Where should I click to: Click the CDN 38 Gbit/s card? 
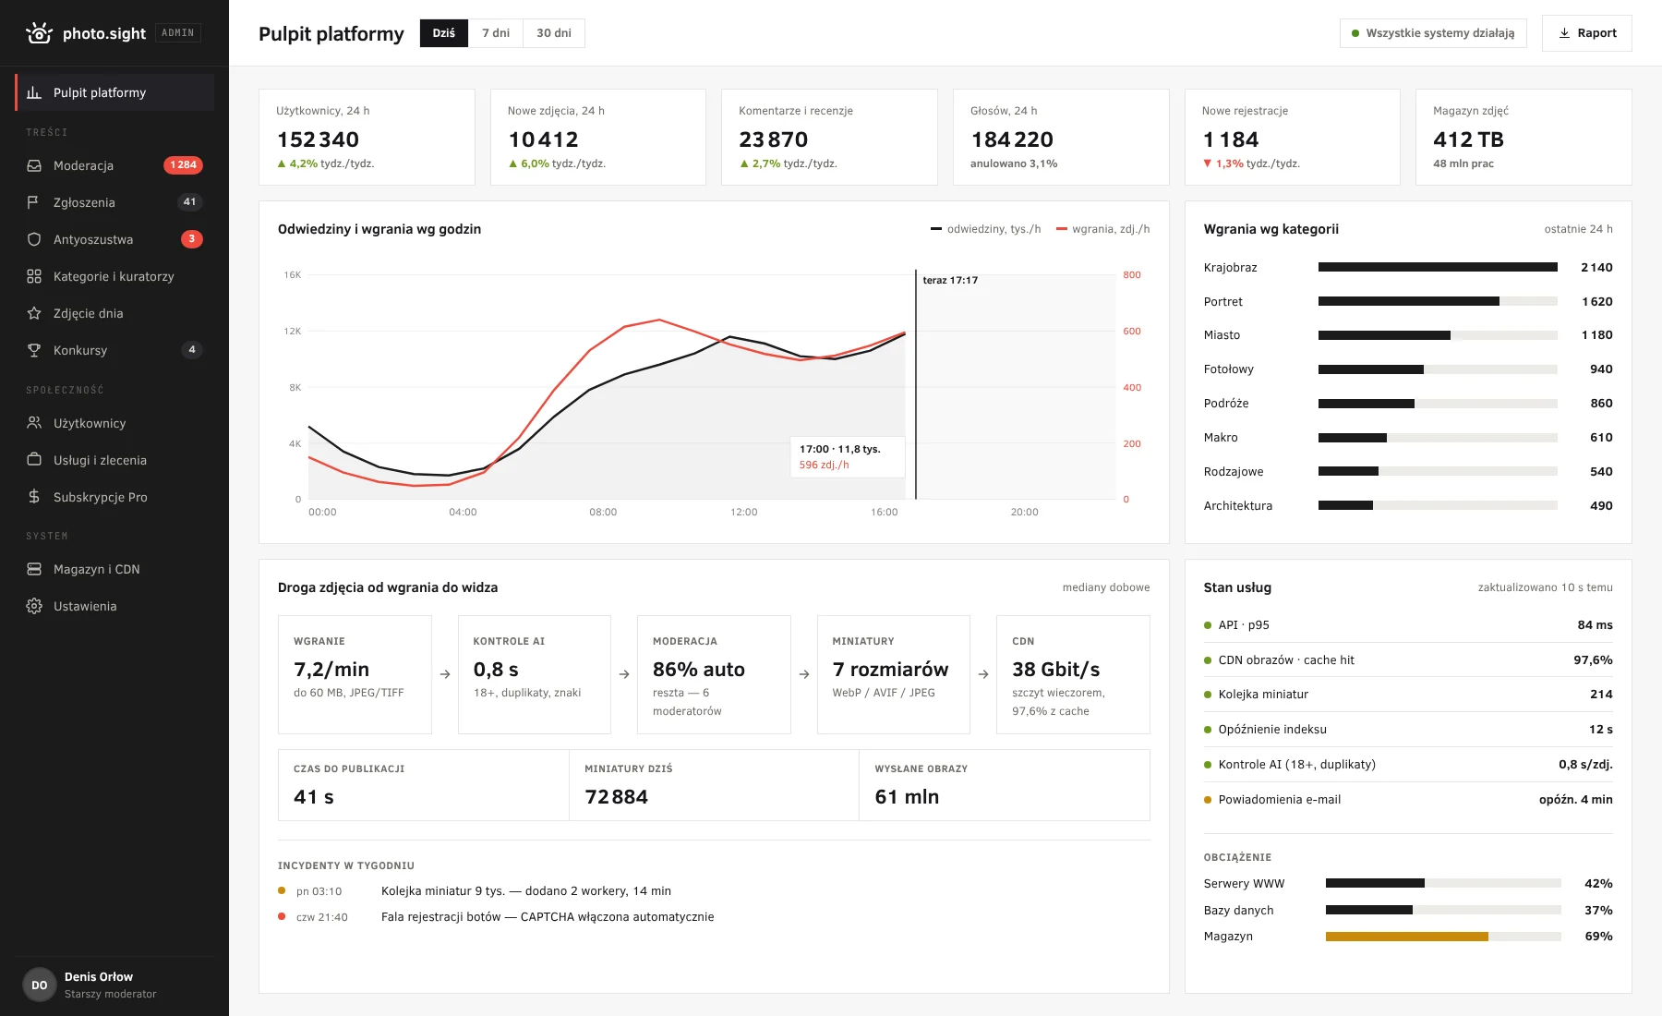point(1073,674)
